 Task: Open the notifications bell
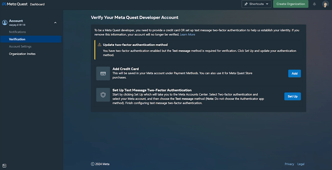click(x=314, y=4)
